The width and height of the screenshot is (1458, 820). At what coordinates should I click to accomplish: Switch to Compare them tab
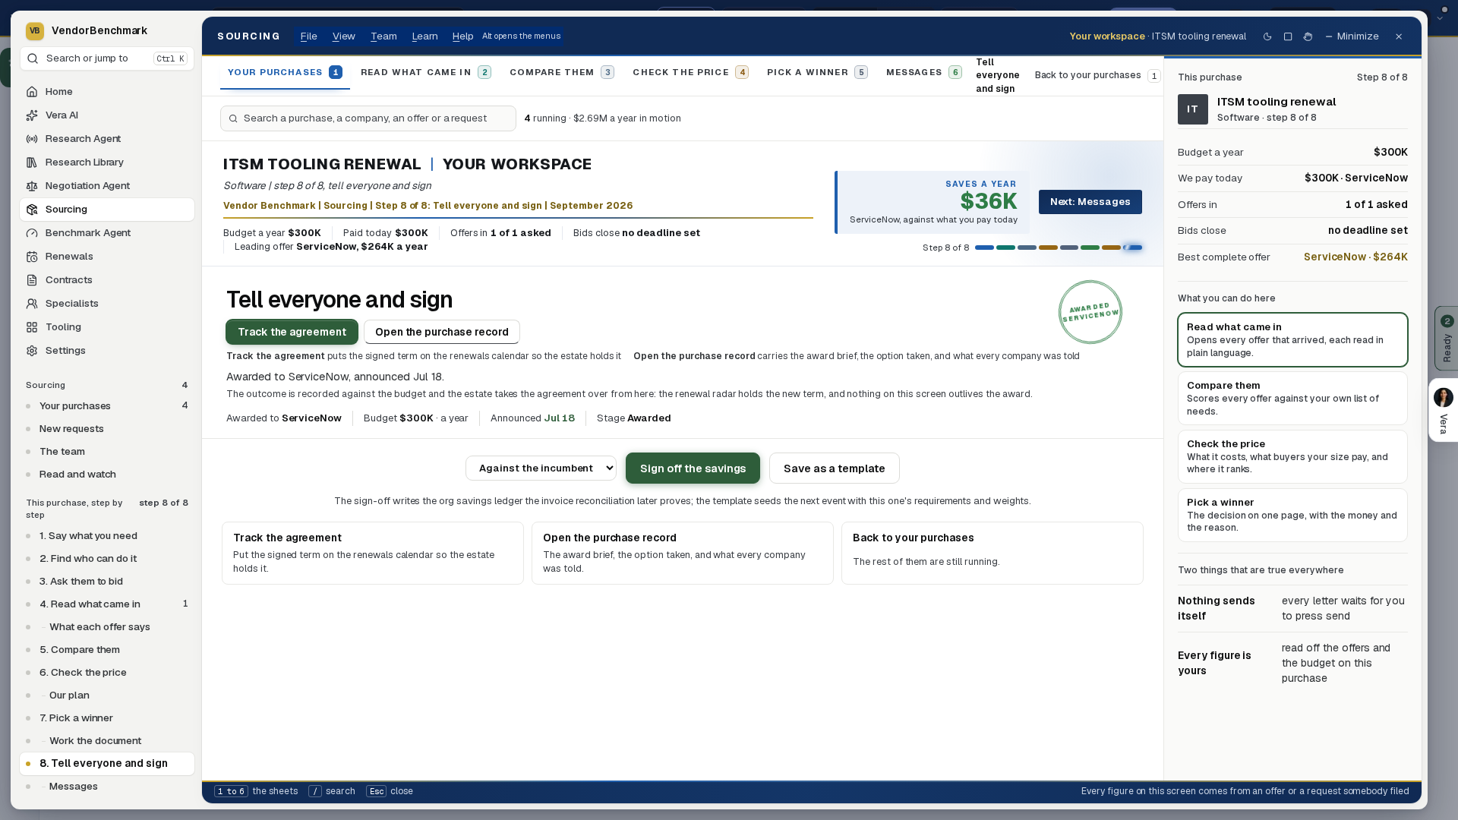(561, 72)
